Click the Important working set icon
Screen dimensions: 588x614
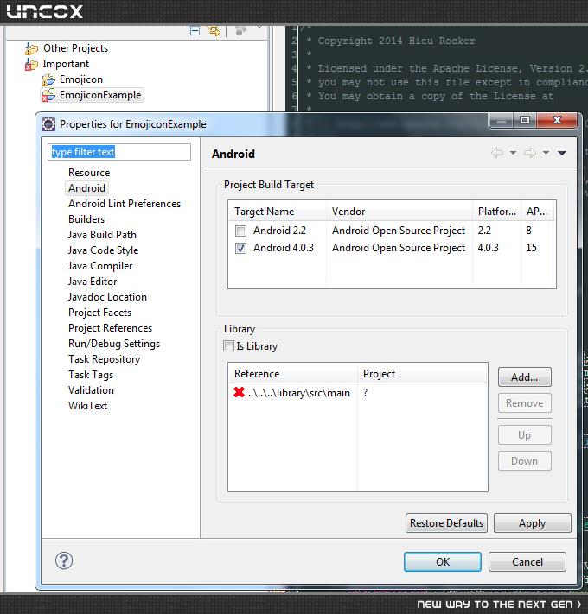(31, 64)
